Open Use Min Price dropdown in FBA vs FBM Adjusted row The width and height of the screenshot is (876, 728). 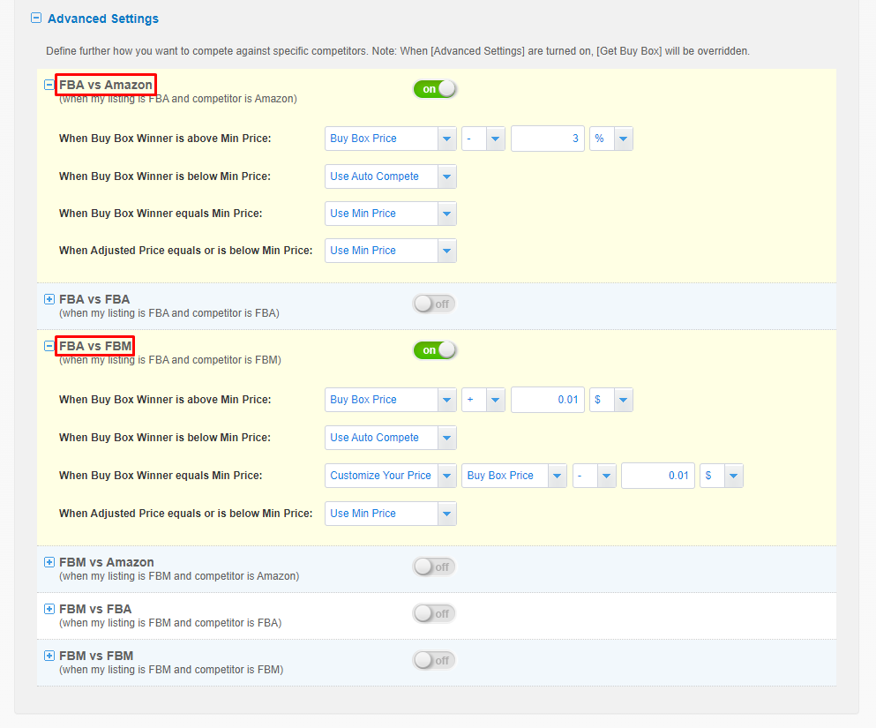391,514
